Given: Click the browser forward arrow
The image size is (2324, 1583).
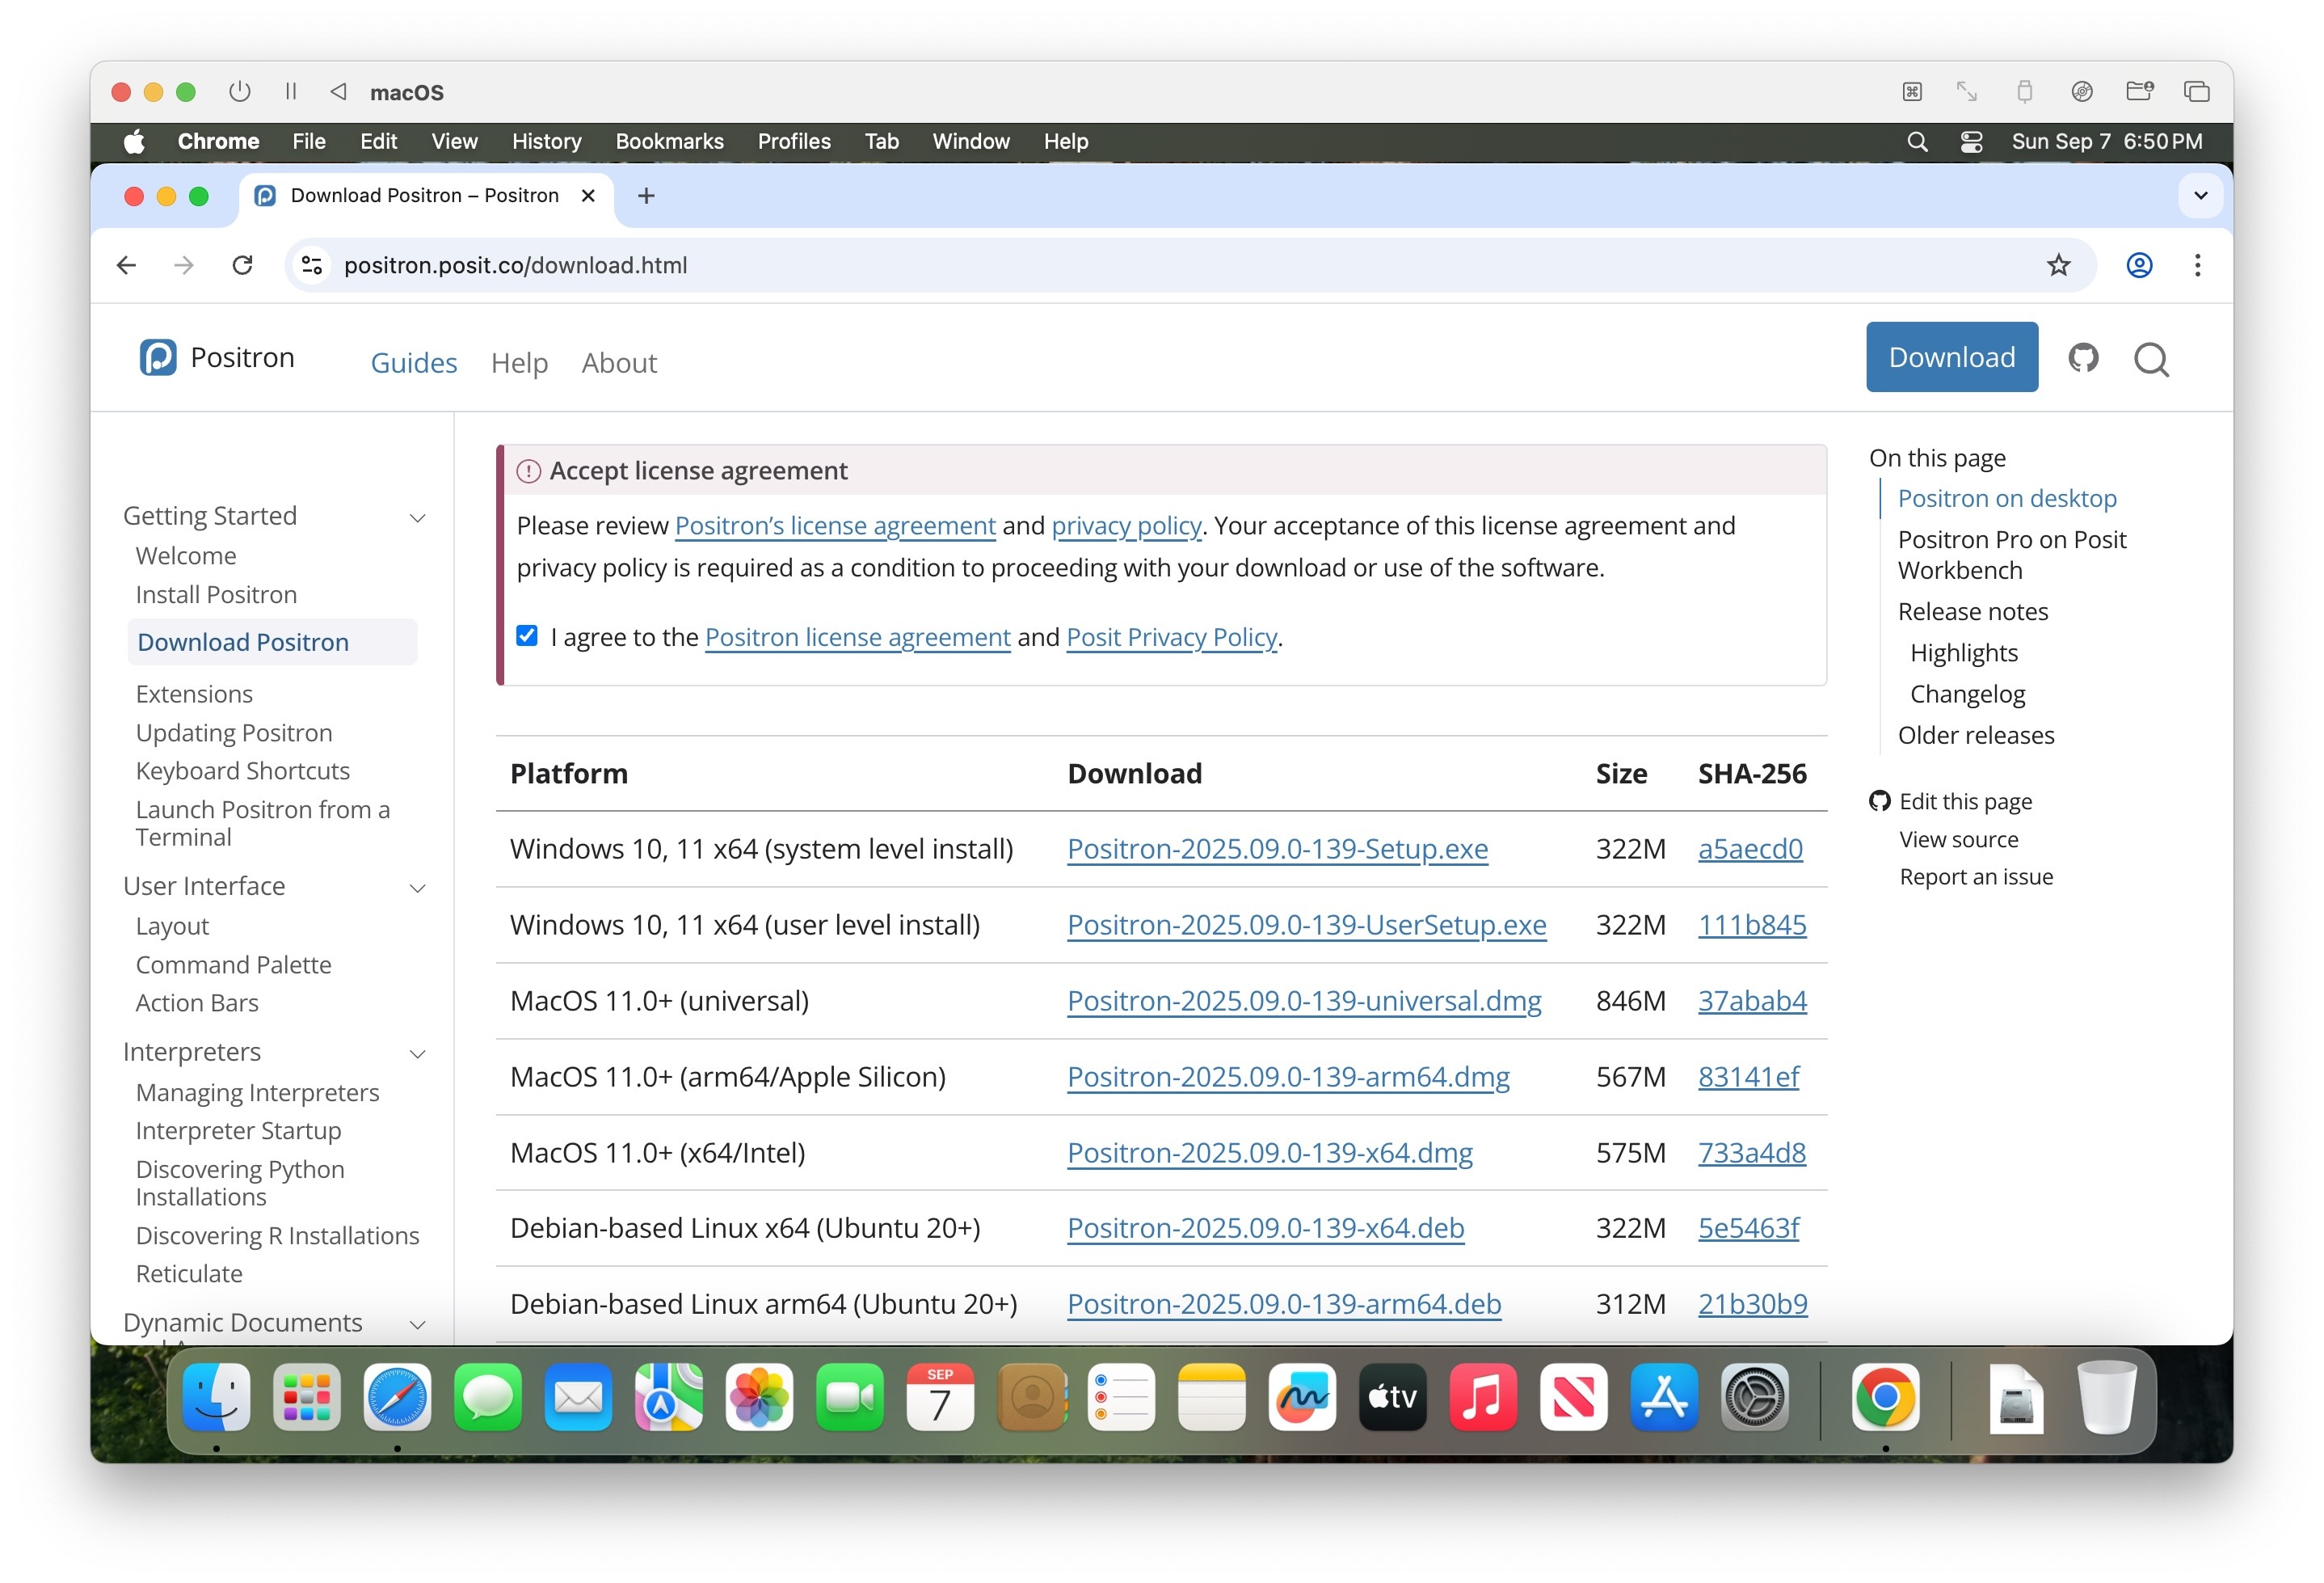Looking at the screenshot, I should [x=184, y=265].
